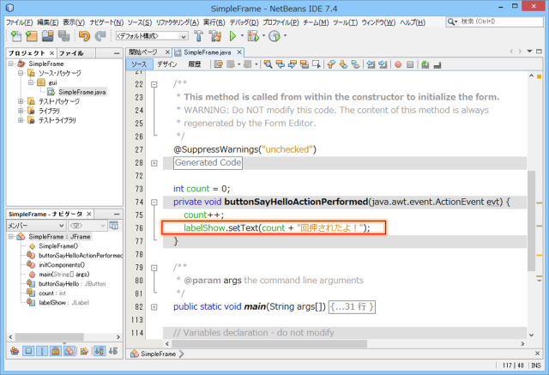Toggle Bookmark icon in editor toolbar
Image resolution: width=549 pixels, height=375 pixels.
click(x=355, y=64)
